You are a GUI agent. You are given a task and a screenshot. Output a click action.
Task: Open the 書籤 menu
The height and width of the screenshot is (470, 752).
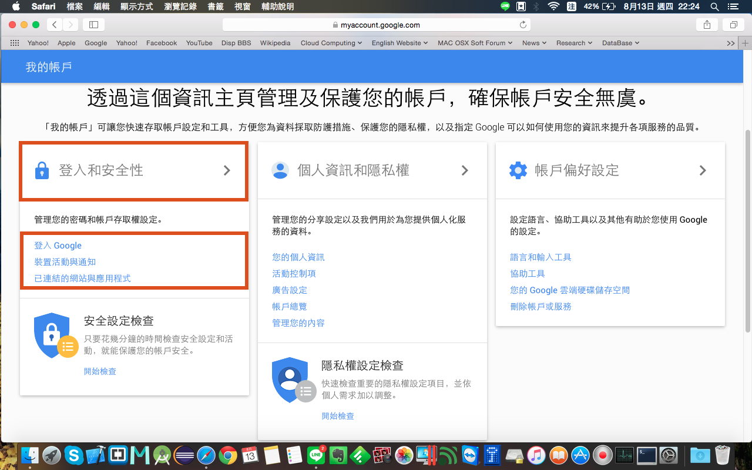point(216,6)
